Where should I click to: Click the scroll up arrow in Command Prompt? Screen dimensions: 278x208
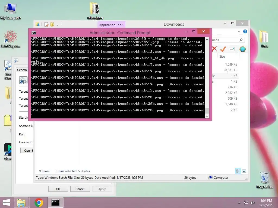207,40
